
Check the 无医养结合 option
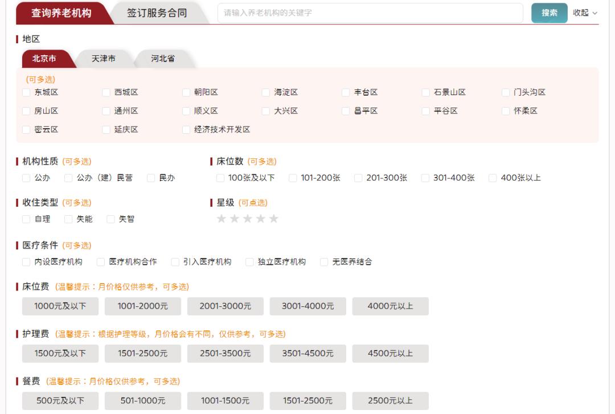[x=325, y=261]
